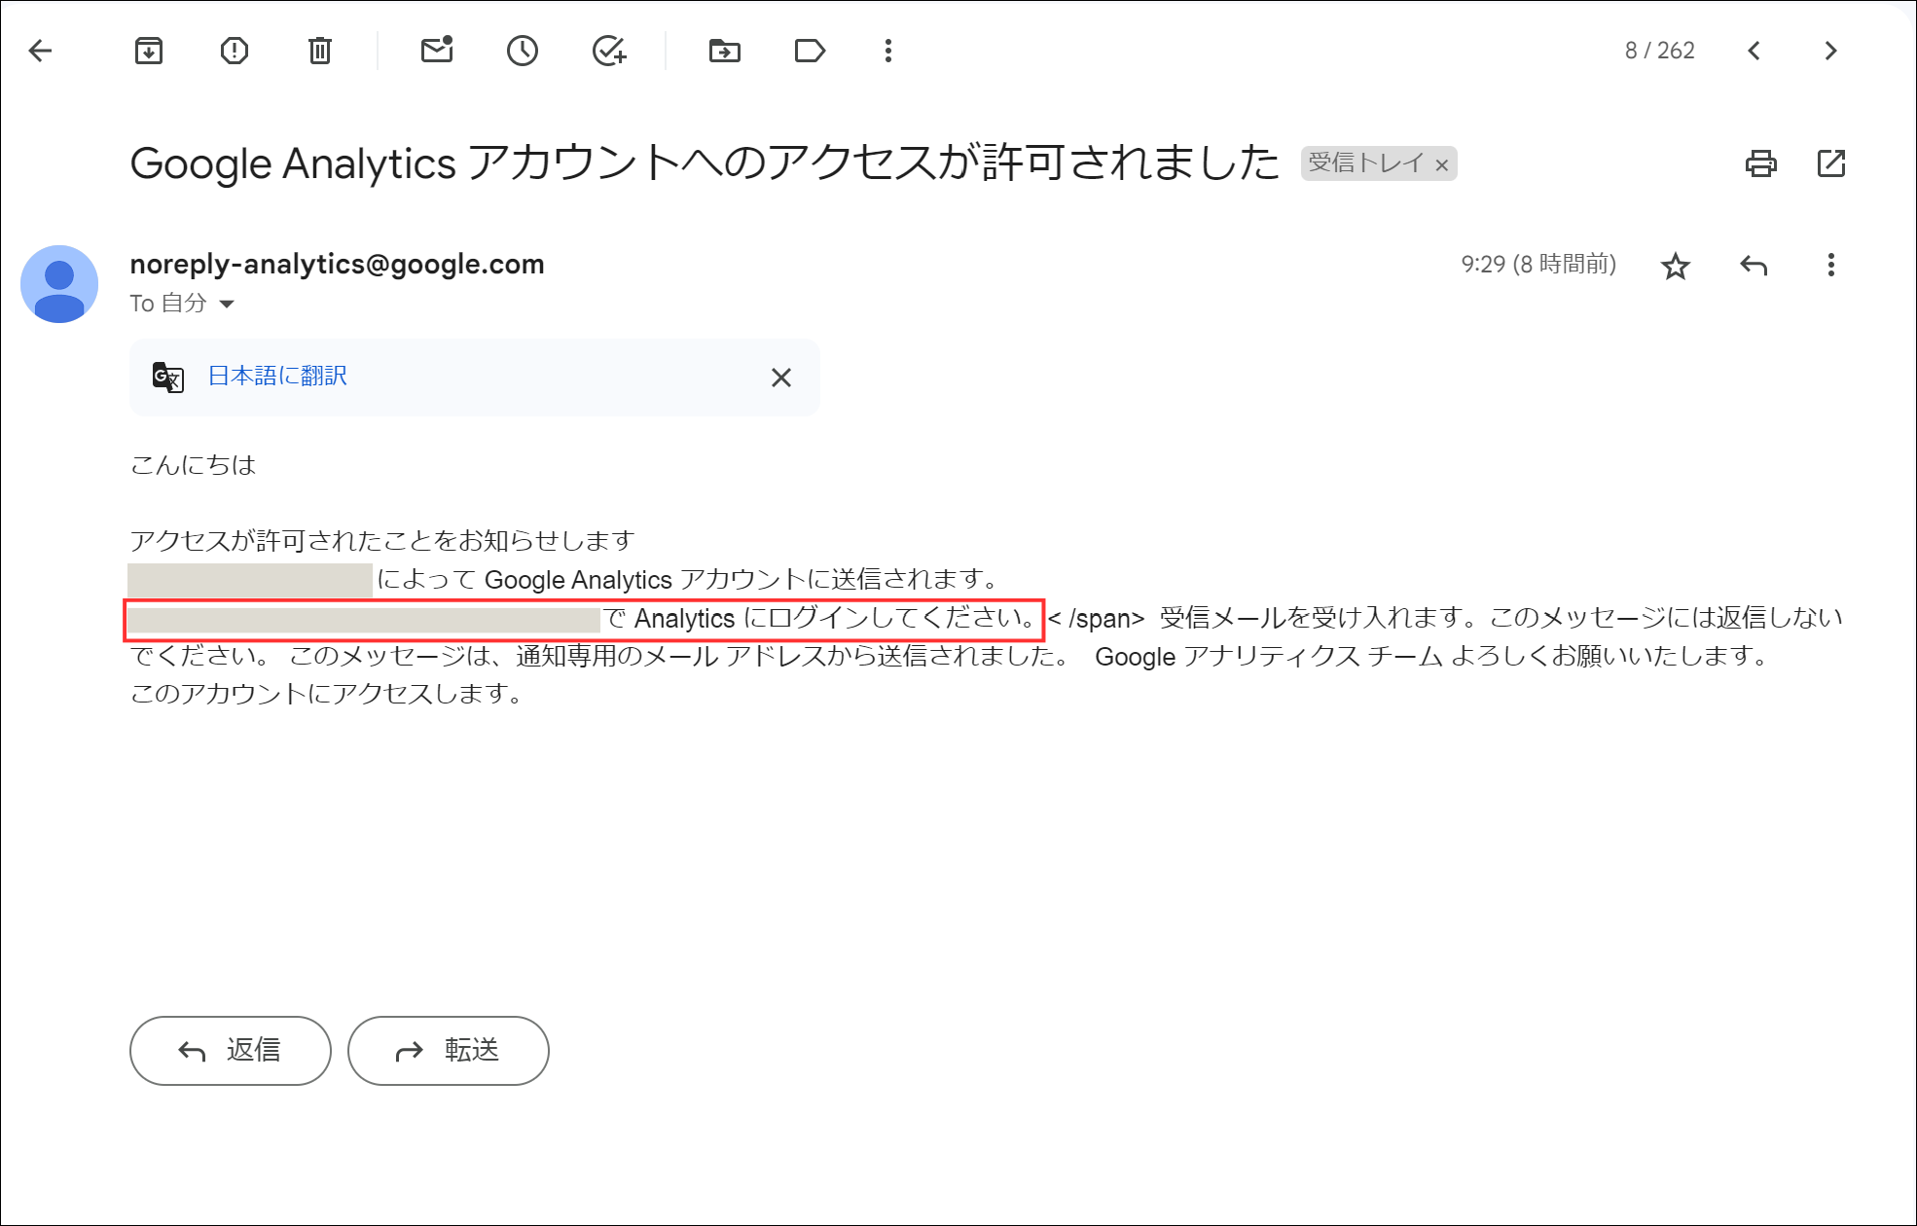Archive this email
Screen dimensions: 1917x1226
[x=149, y=51]
